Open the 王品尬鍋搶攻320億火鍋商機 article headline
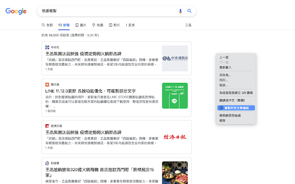295x184 pixels. 100,172
